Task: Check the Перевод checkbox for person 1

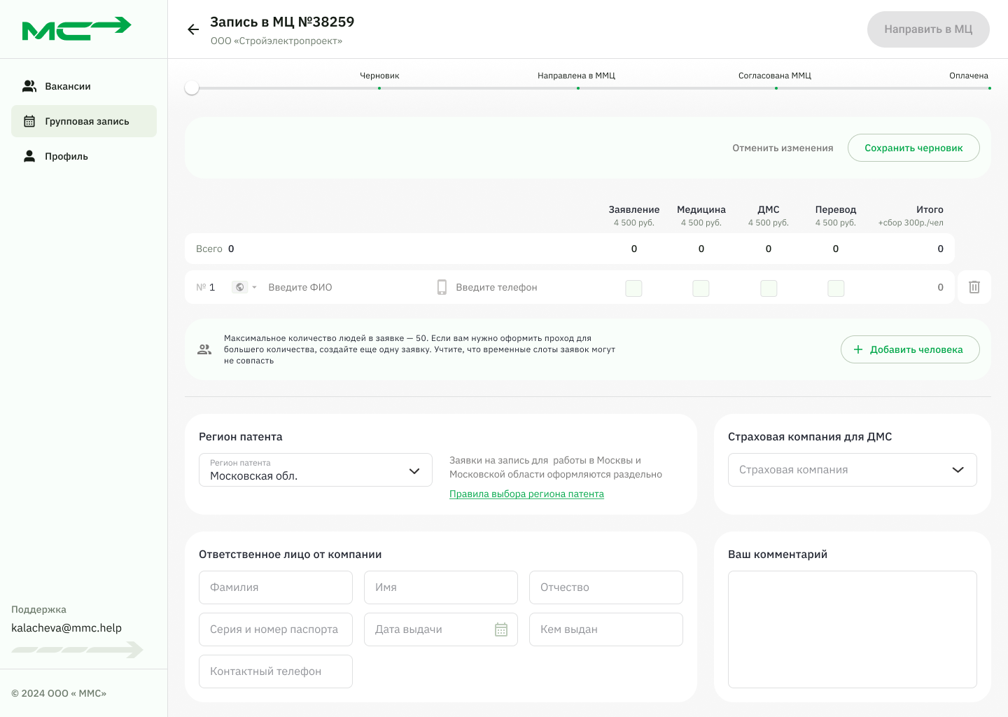Action: [836, 288]
